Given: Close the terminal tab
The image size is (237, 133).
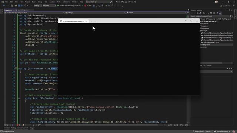Looking at the screenshot, I should pyautogui.click(x=86, y=21).
